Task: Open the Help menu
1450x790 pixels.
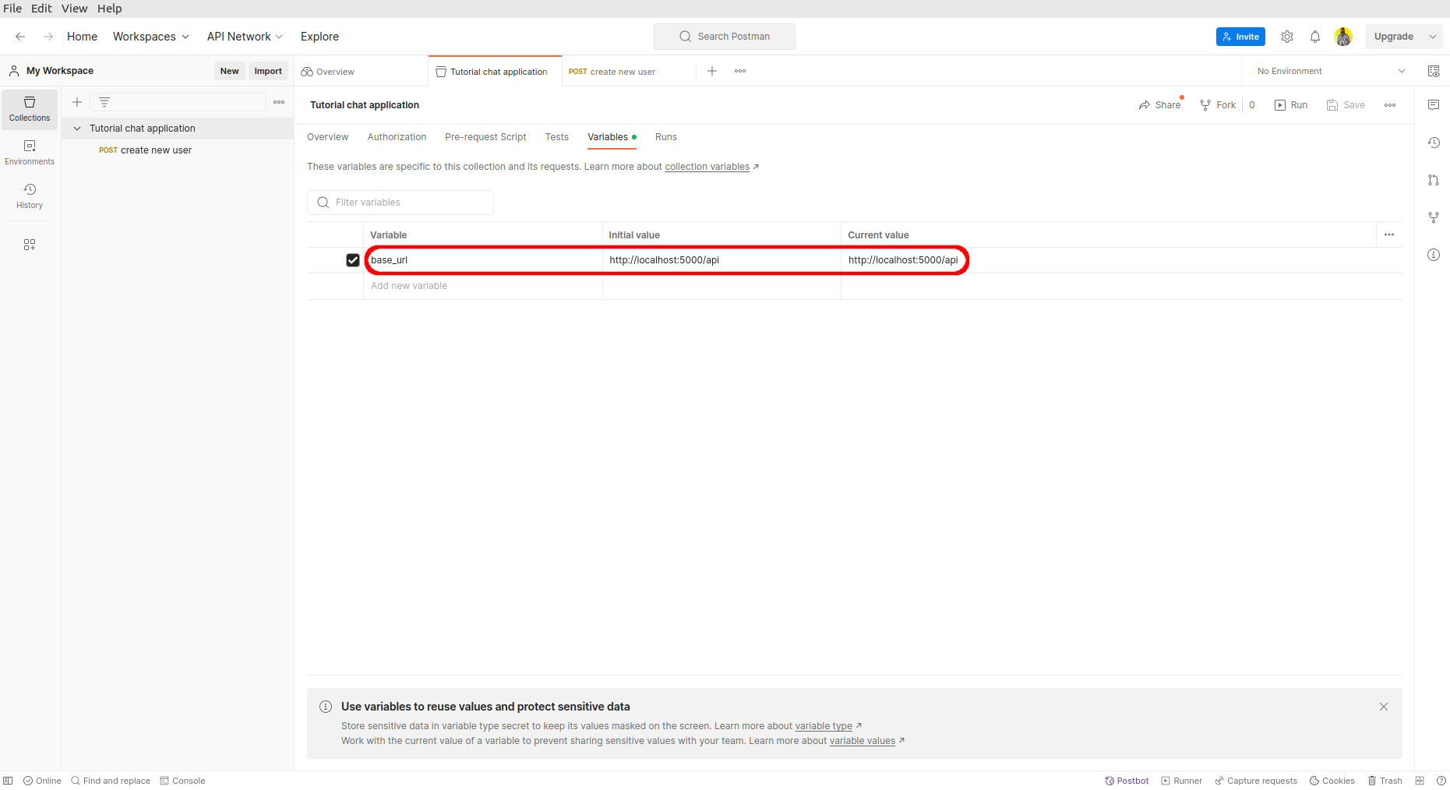Action: point(110,9)
